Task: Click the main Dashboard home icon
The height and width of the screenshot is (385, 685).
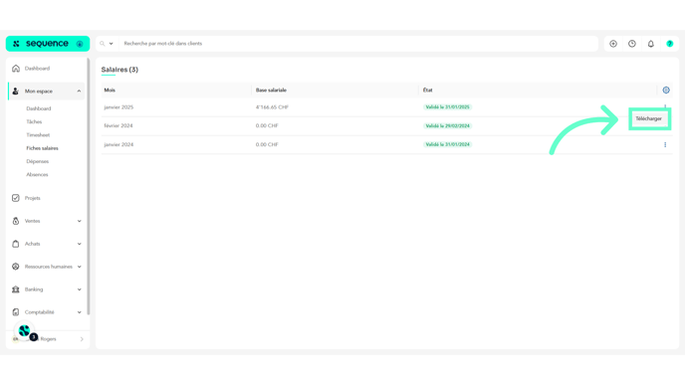Action: pos(16,69)
